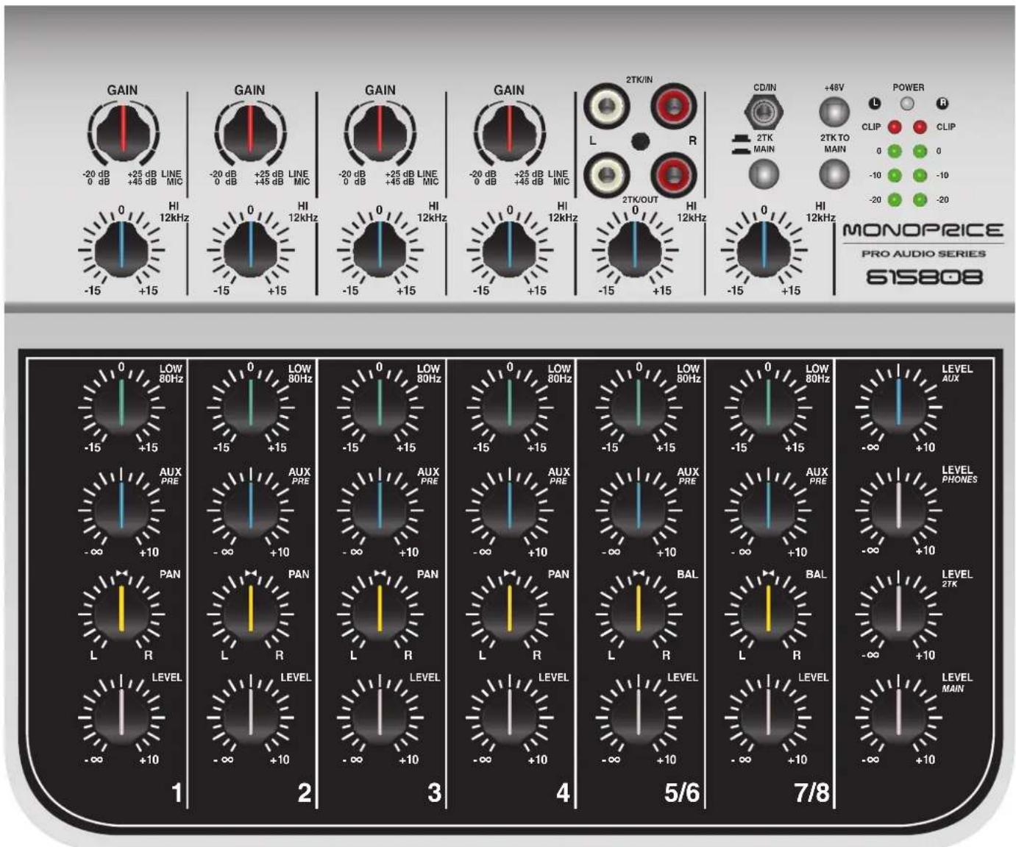Toggle the 2TK TO MAIN button
Image resolution: width=1016 pixels, height=847 pixels.
click(834, 174)
